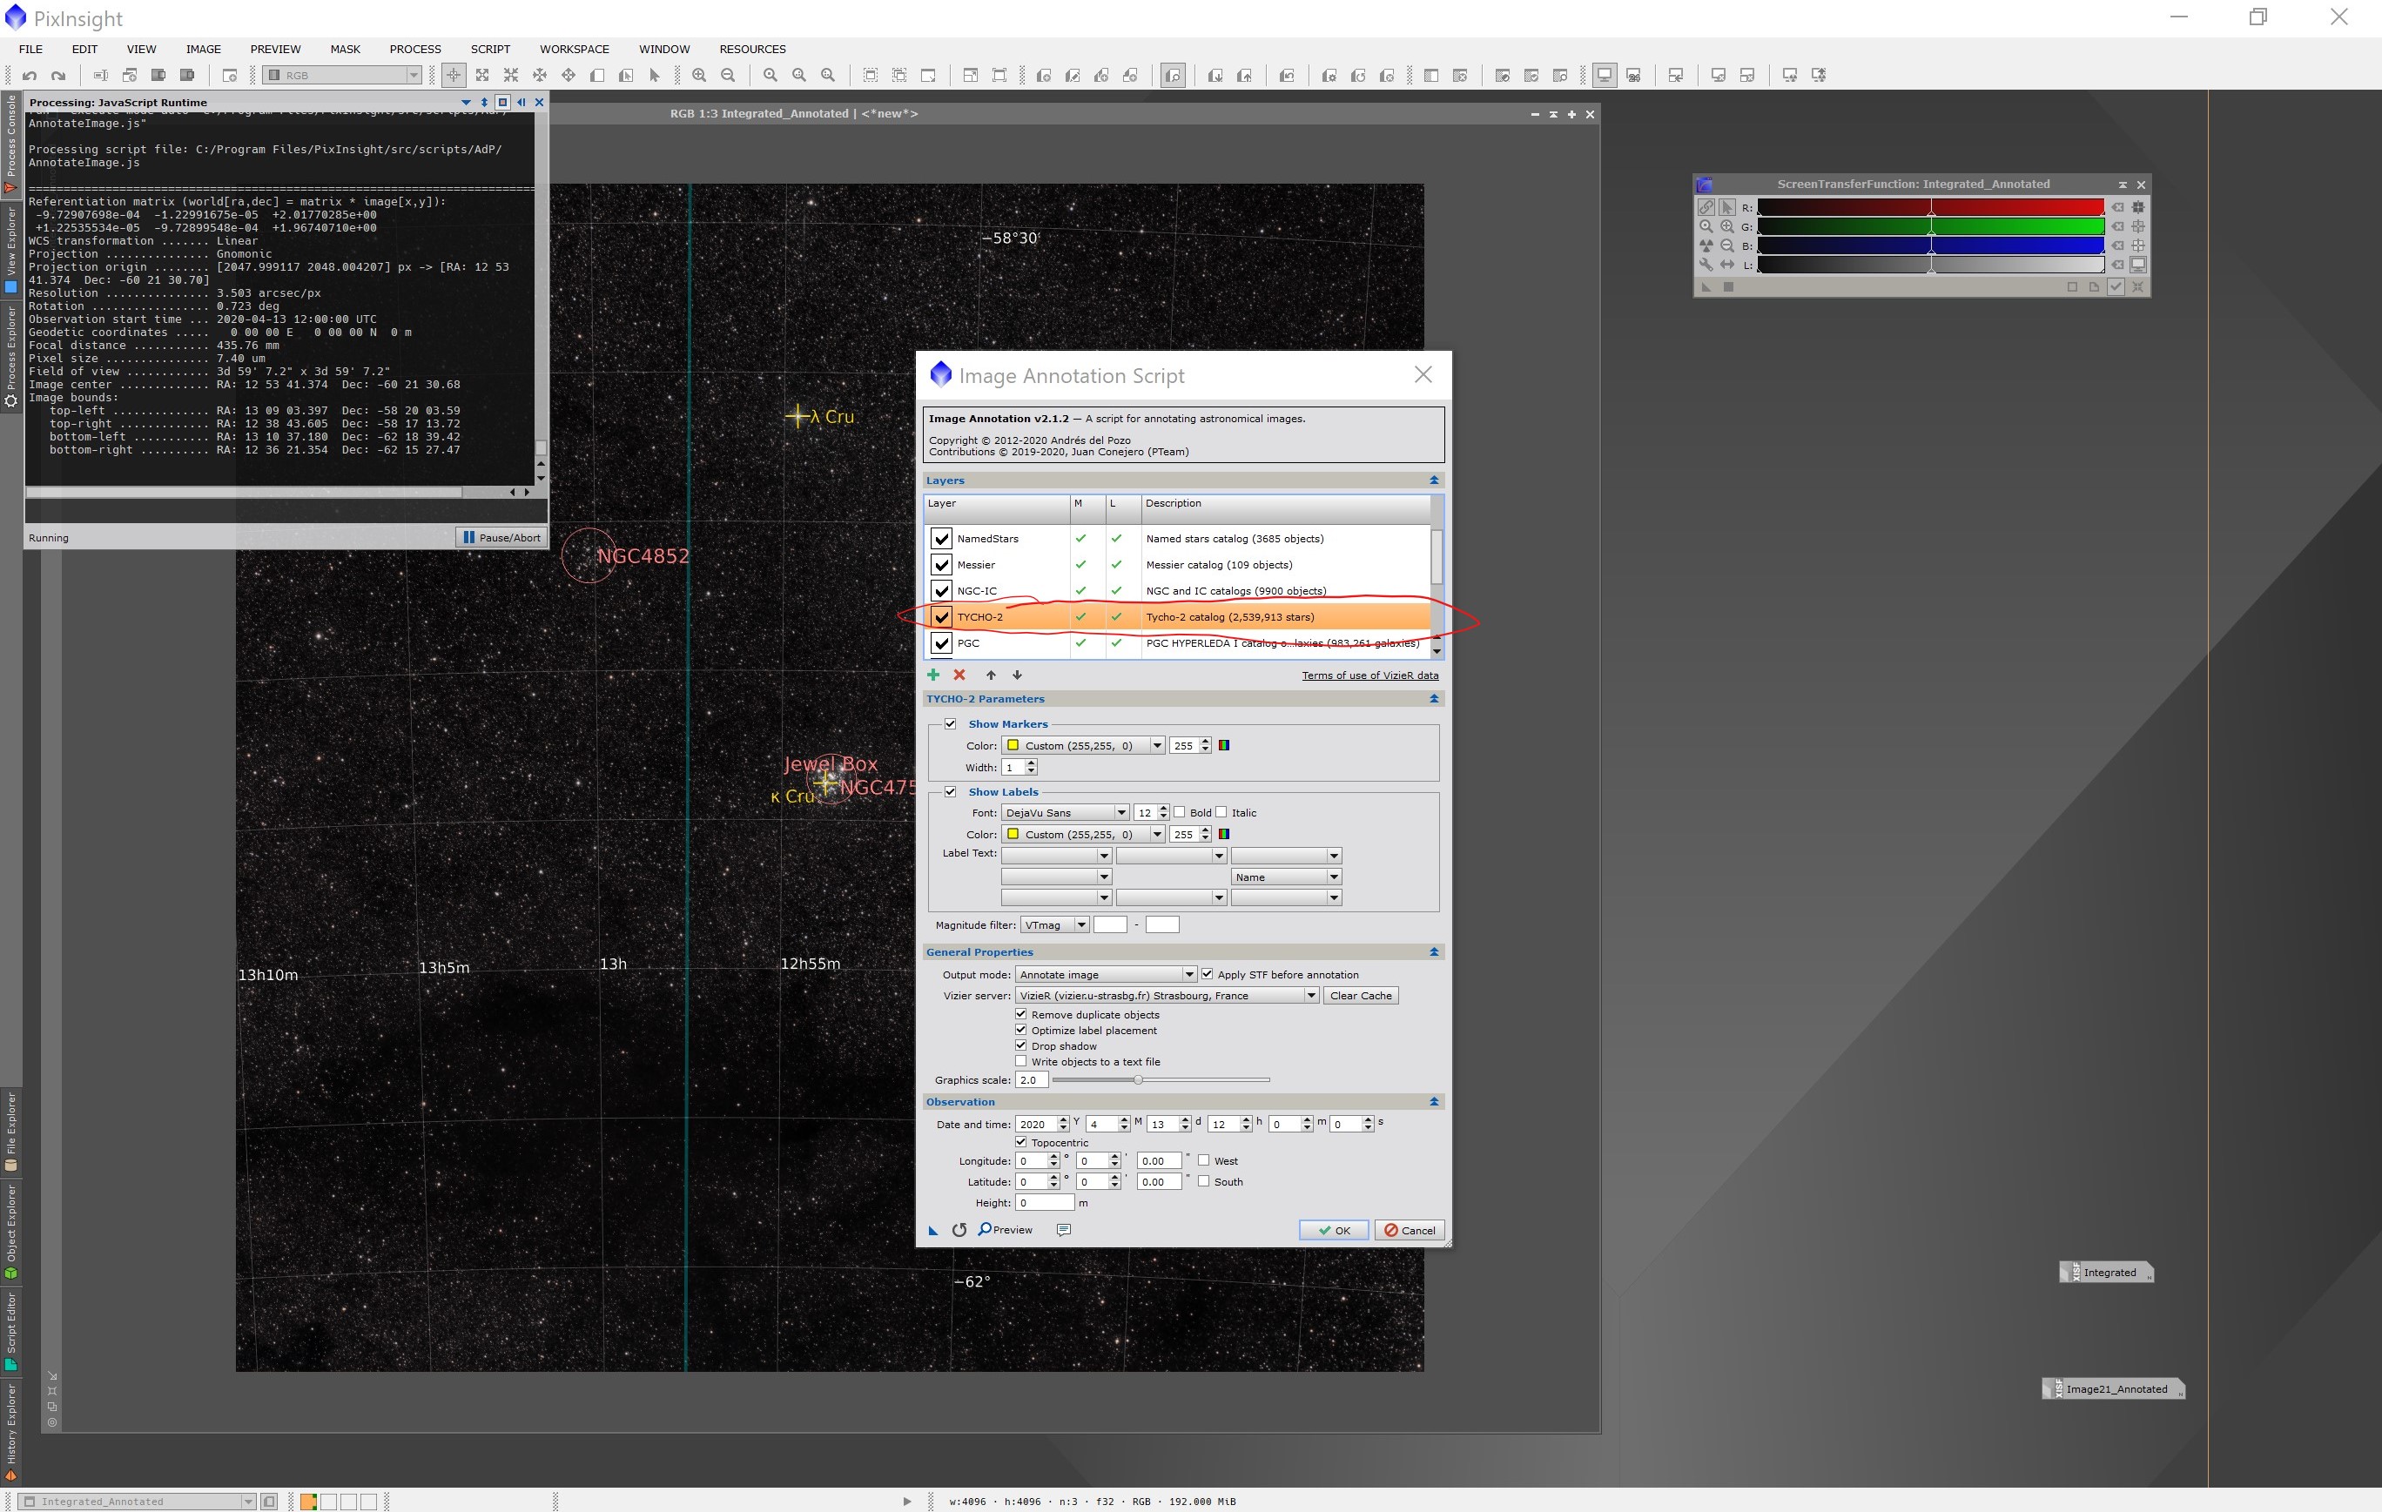2382x1512 pixels.
Task: Click the Zoom Out magnifier in the main toolbar
Action: (x=728, y=75)
